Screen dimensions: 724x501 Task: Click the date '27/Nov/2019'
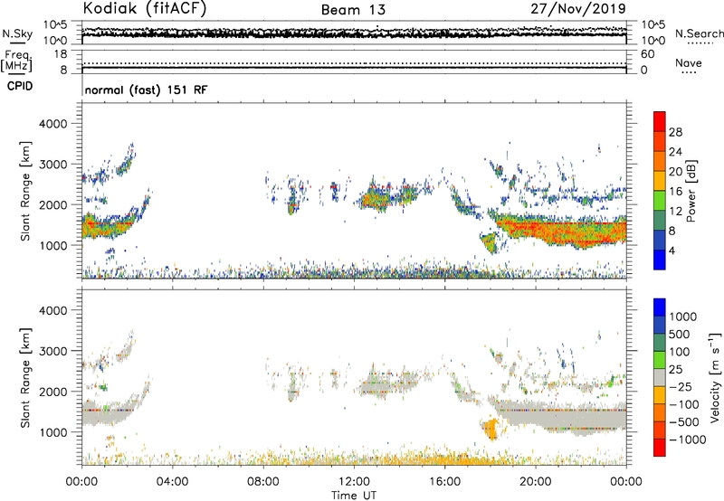tap(578, 9)
